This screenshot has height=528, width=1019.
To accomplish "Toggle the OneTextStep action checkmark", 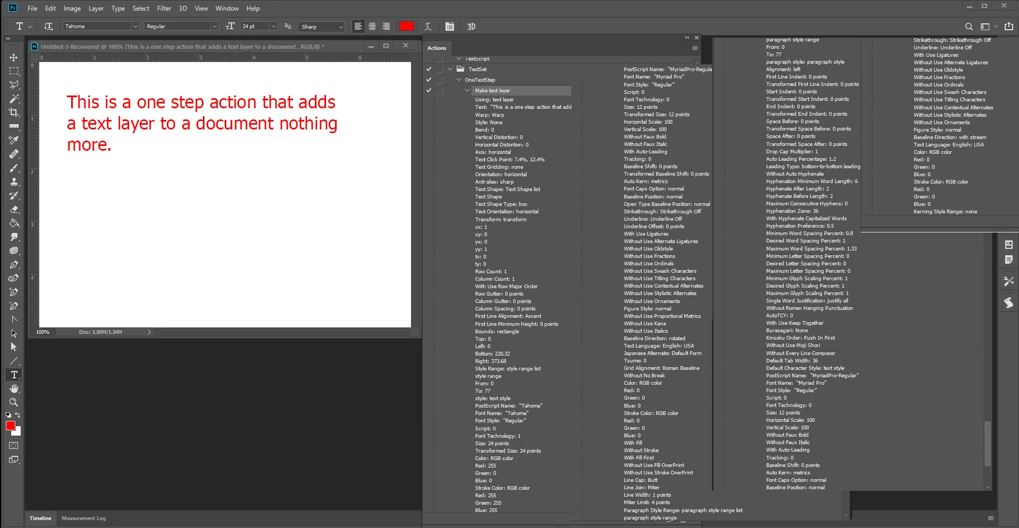I will pyautogui.click(x=429, y=80).
